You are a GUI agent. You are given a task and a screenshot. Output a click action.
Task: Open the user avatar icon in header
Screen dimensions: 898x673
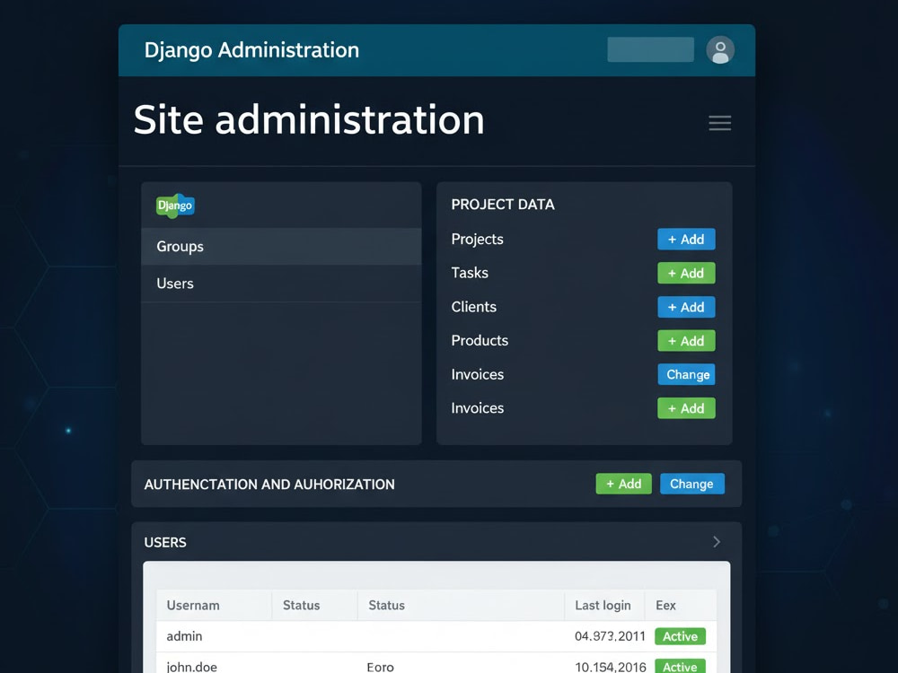point(720,49)
